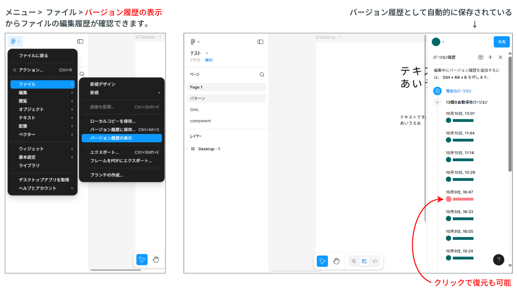Select the Hand tool in right screenshot toolbar
This screenshot has height=290, width=517.
pos(336,261)
